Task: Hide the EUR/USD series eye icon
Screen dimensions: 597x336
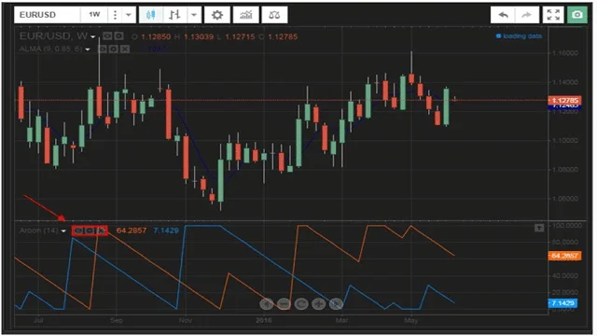Action: point(108,36)
